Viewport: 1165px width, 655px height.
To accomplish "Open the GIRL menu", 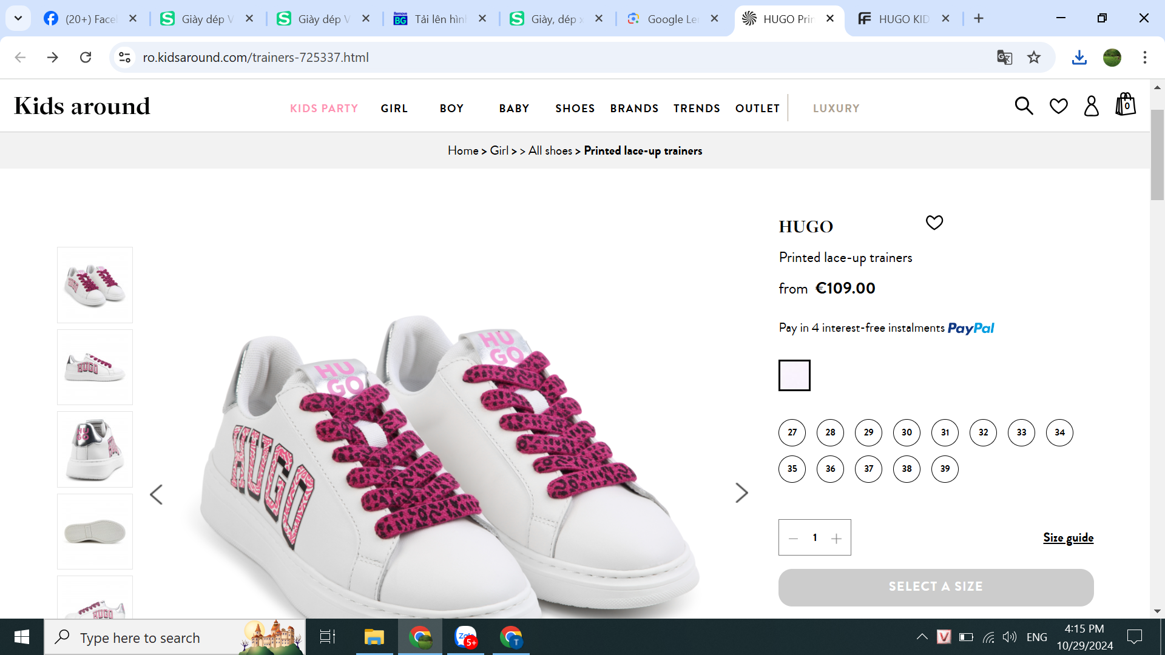I will (x=394, y=109).
